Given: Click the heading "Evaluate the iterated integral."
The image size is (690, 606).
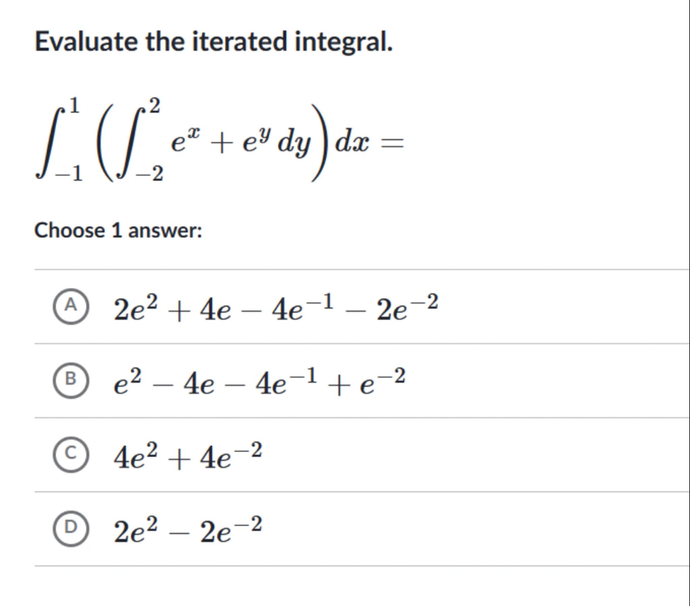Looking at the screenshot, I should coord(214,42).
